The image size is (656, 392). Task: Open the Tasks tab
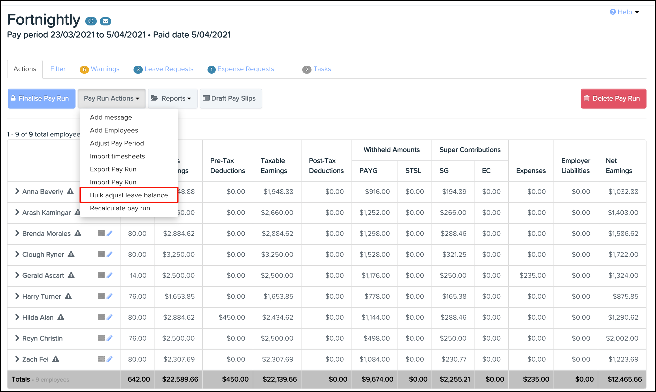pyautogui.click(x=317, y=69)
